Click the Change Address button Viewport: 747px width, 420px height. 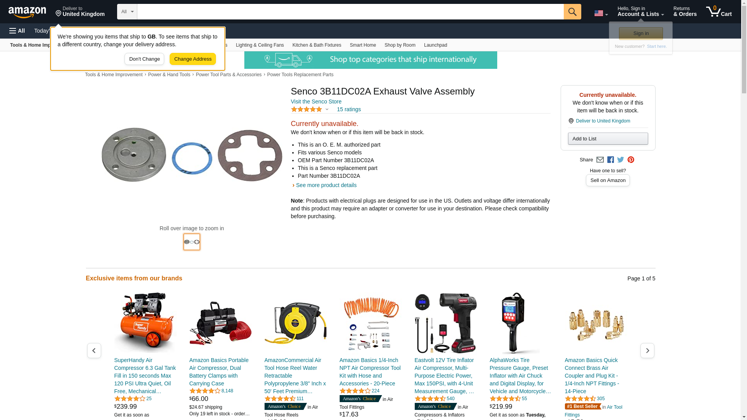(x=193, y=59)
